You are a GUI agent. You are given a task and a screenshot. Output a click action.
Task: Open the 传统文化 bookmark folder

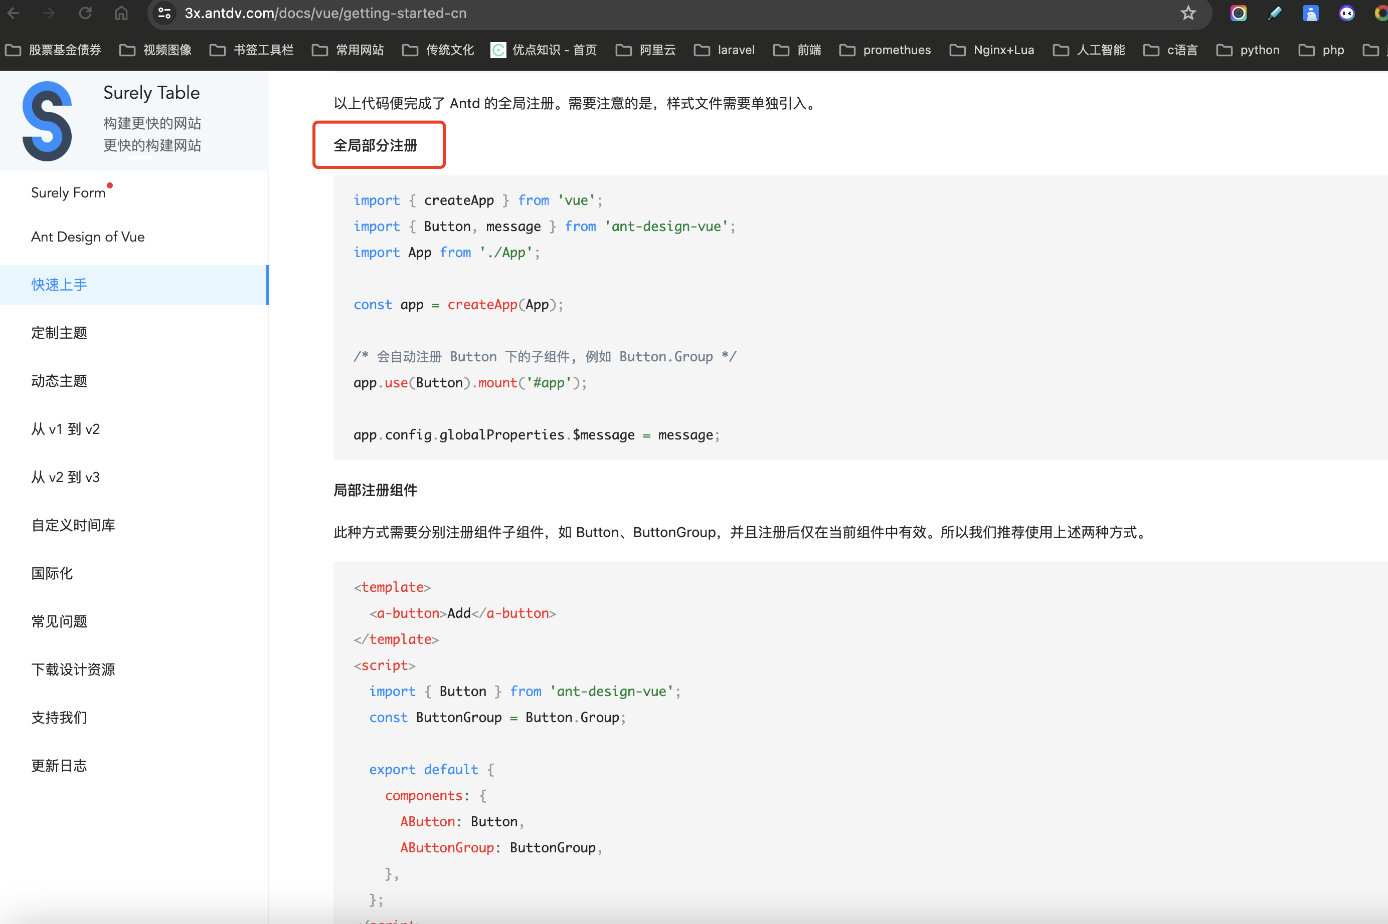point(438,50)
